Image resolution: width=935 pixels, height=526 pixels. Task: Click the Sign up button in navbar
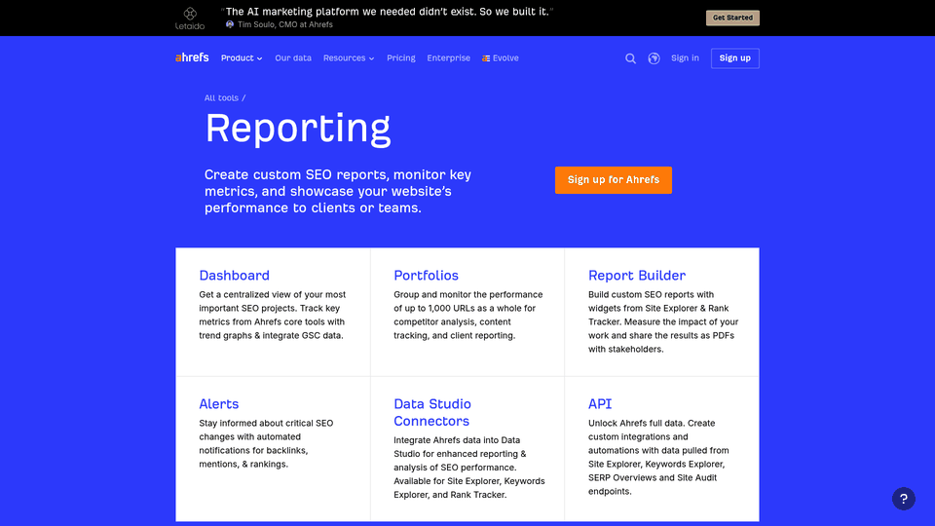click(734, 58)
